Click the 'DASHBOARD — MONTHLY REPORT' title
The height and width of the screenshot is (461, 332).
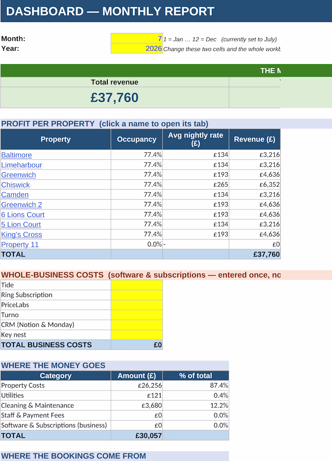(110, 11)
